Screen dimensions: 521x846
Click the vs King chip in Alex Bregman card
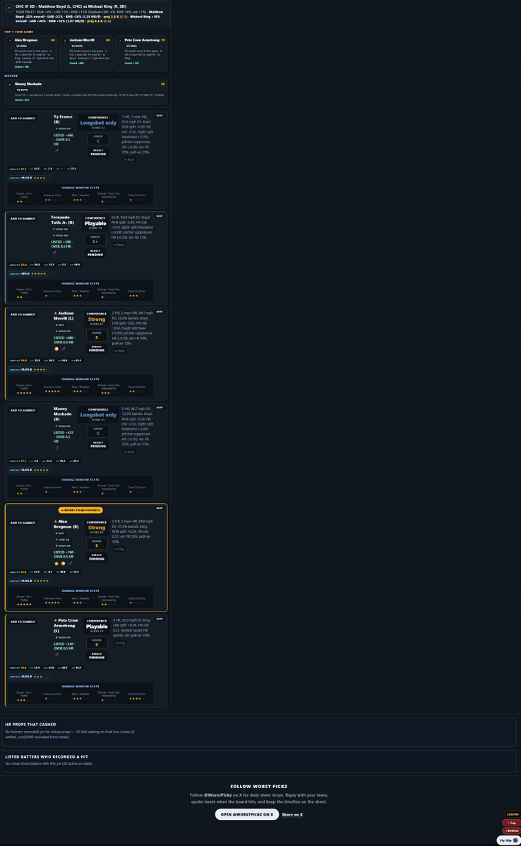pyautogui.click(x=119, y=549)
